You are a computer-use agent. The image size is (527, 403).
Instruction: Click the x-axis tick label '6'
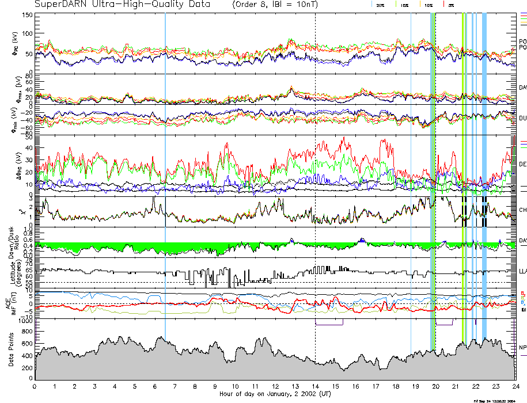[155, 386]
